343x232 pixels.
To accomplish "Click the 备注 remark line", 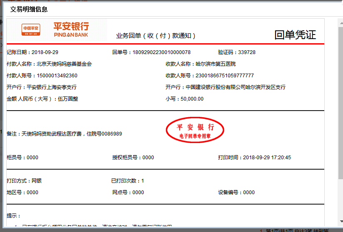I will [64, 134].
